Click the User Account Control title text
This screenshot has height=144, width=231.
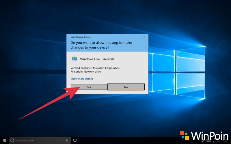(x=81, y=37)
